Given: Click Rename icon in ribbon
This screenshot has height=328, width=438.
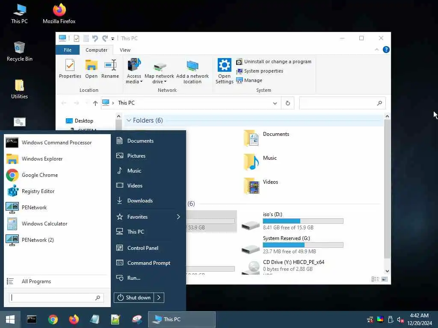Looking at the screenshot, I should [110, 69].
